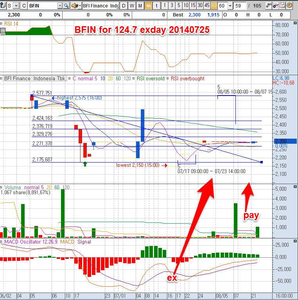
Task: Open chart settings gear icon
Action: [x=289, y=5]
